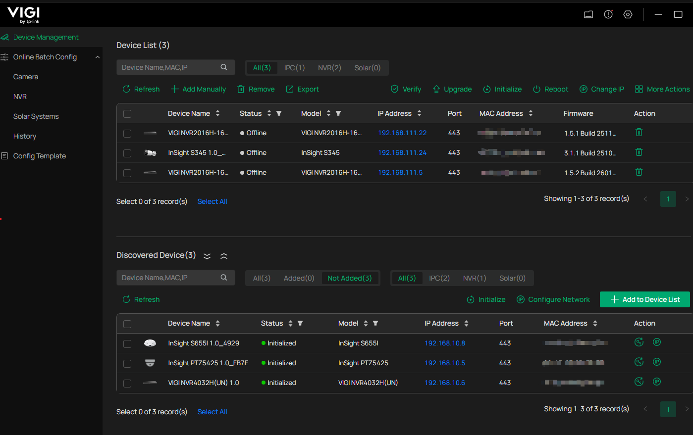Open Camera batch config page
This screenshot has height=435, width=693.
(x=26, y=77)
